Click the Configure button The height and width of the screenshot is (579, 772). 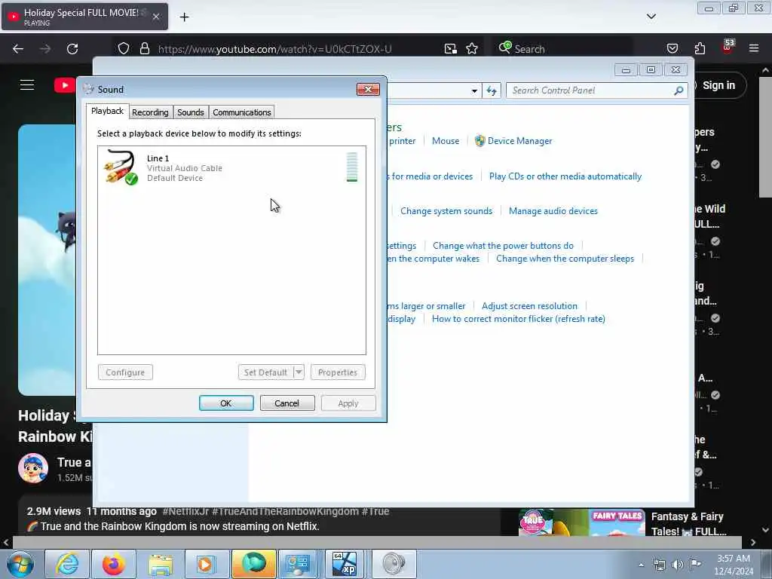pos(125,372)
